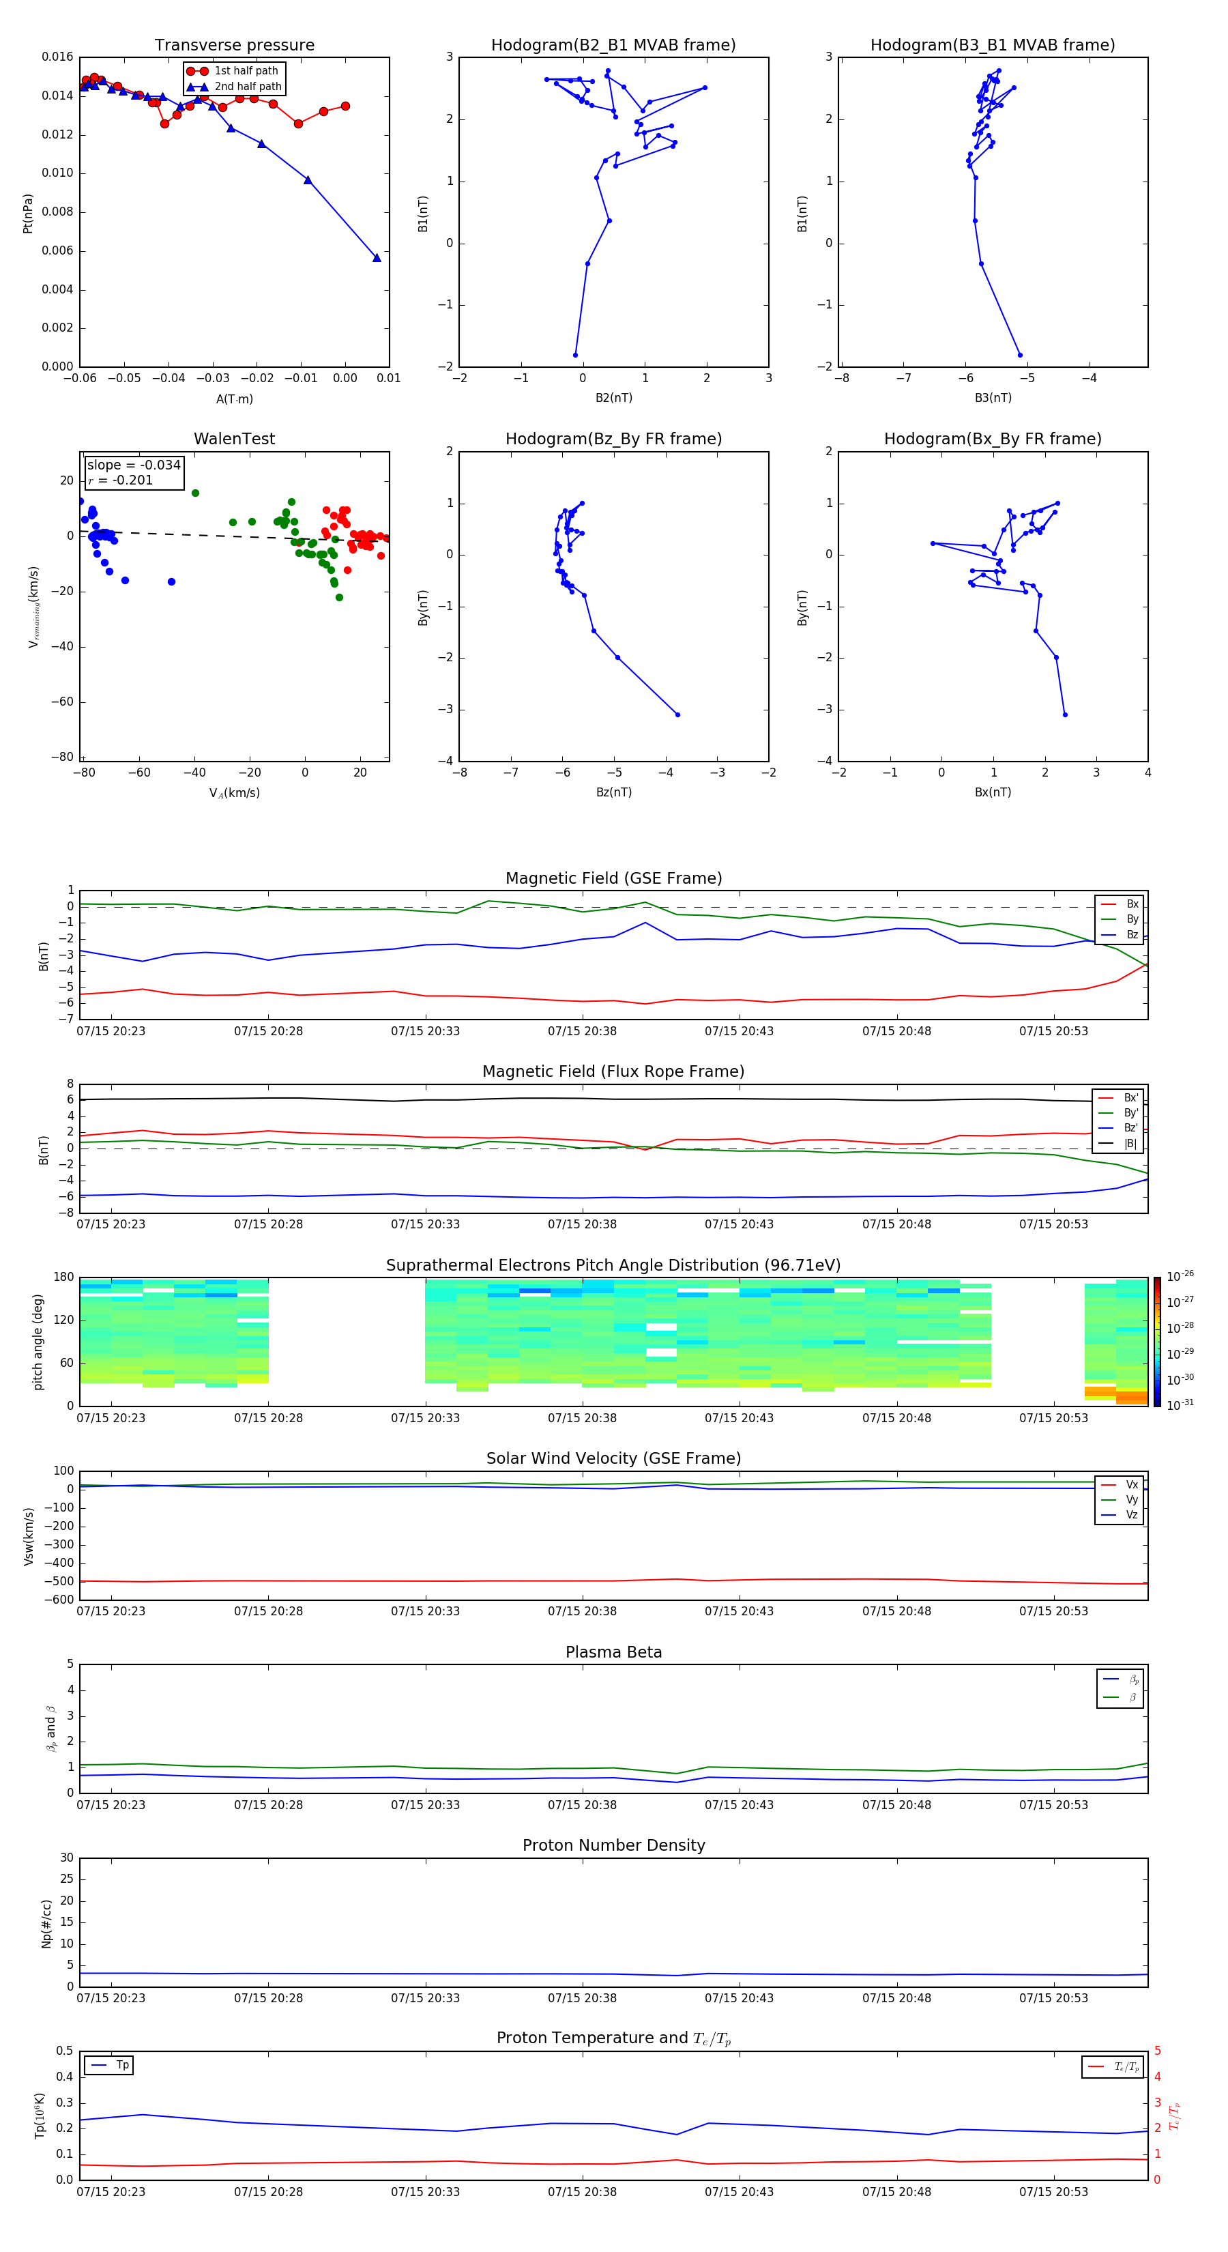Click the "Np(#/cc)" y-axis label
The width and height of the screenshot is (1228, 2252).
pos(46,1923)
